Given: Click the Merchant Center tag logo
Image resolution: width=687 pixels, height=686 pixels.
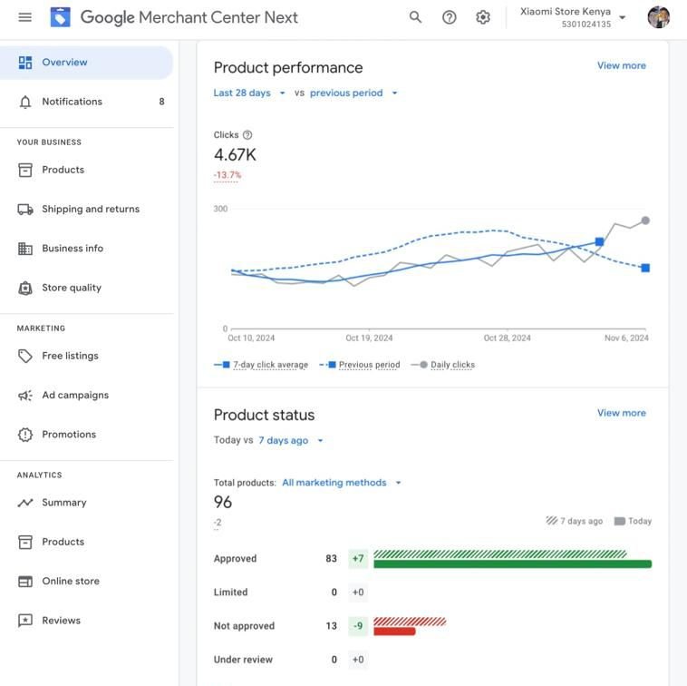Looking at the screenshot, I should click(60, 17).
